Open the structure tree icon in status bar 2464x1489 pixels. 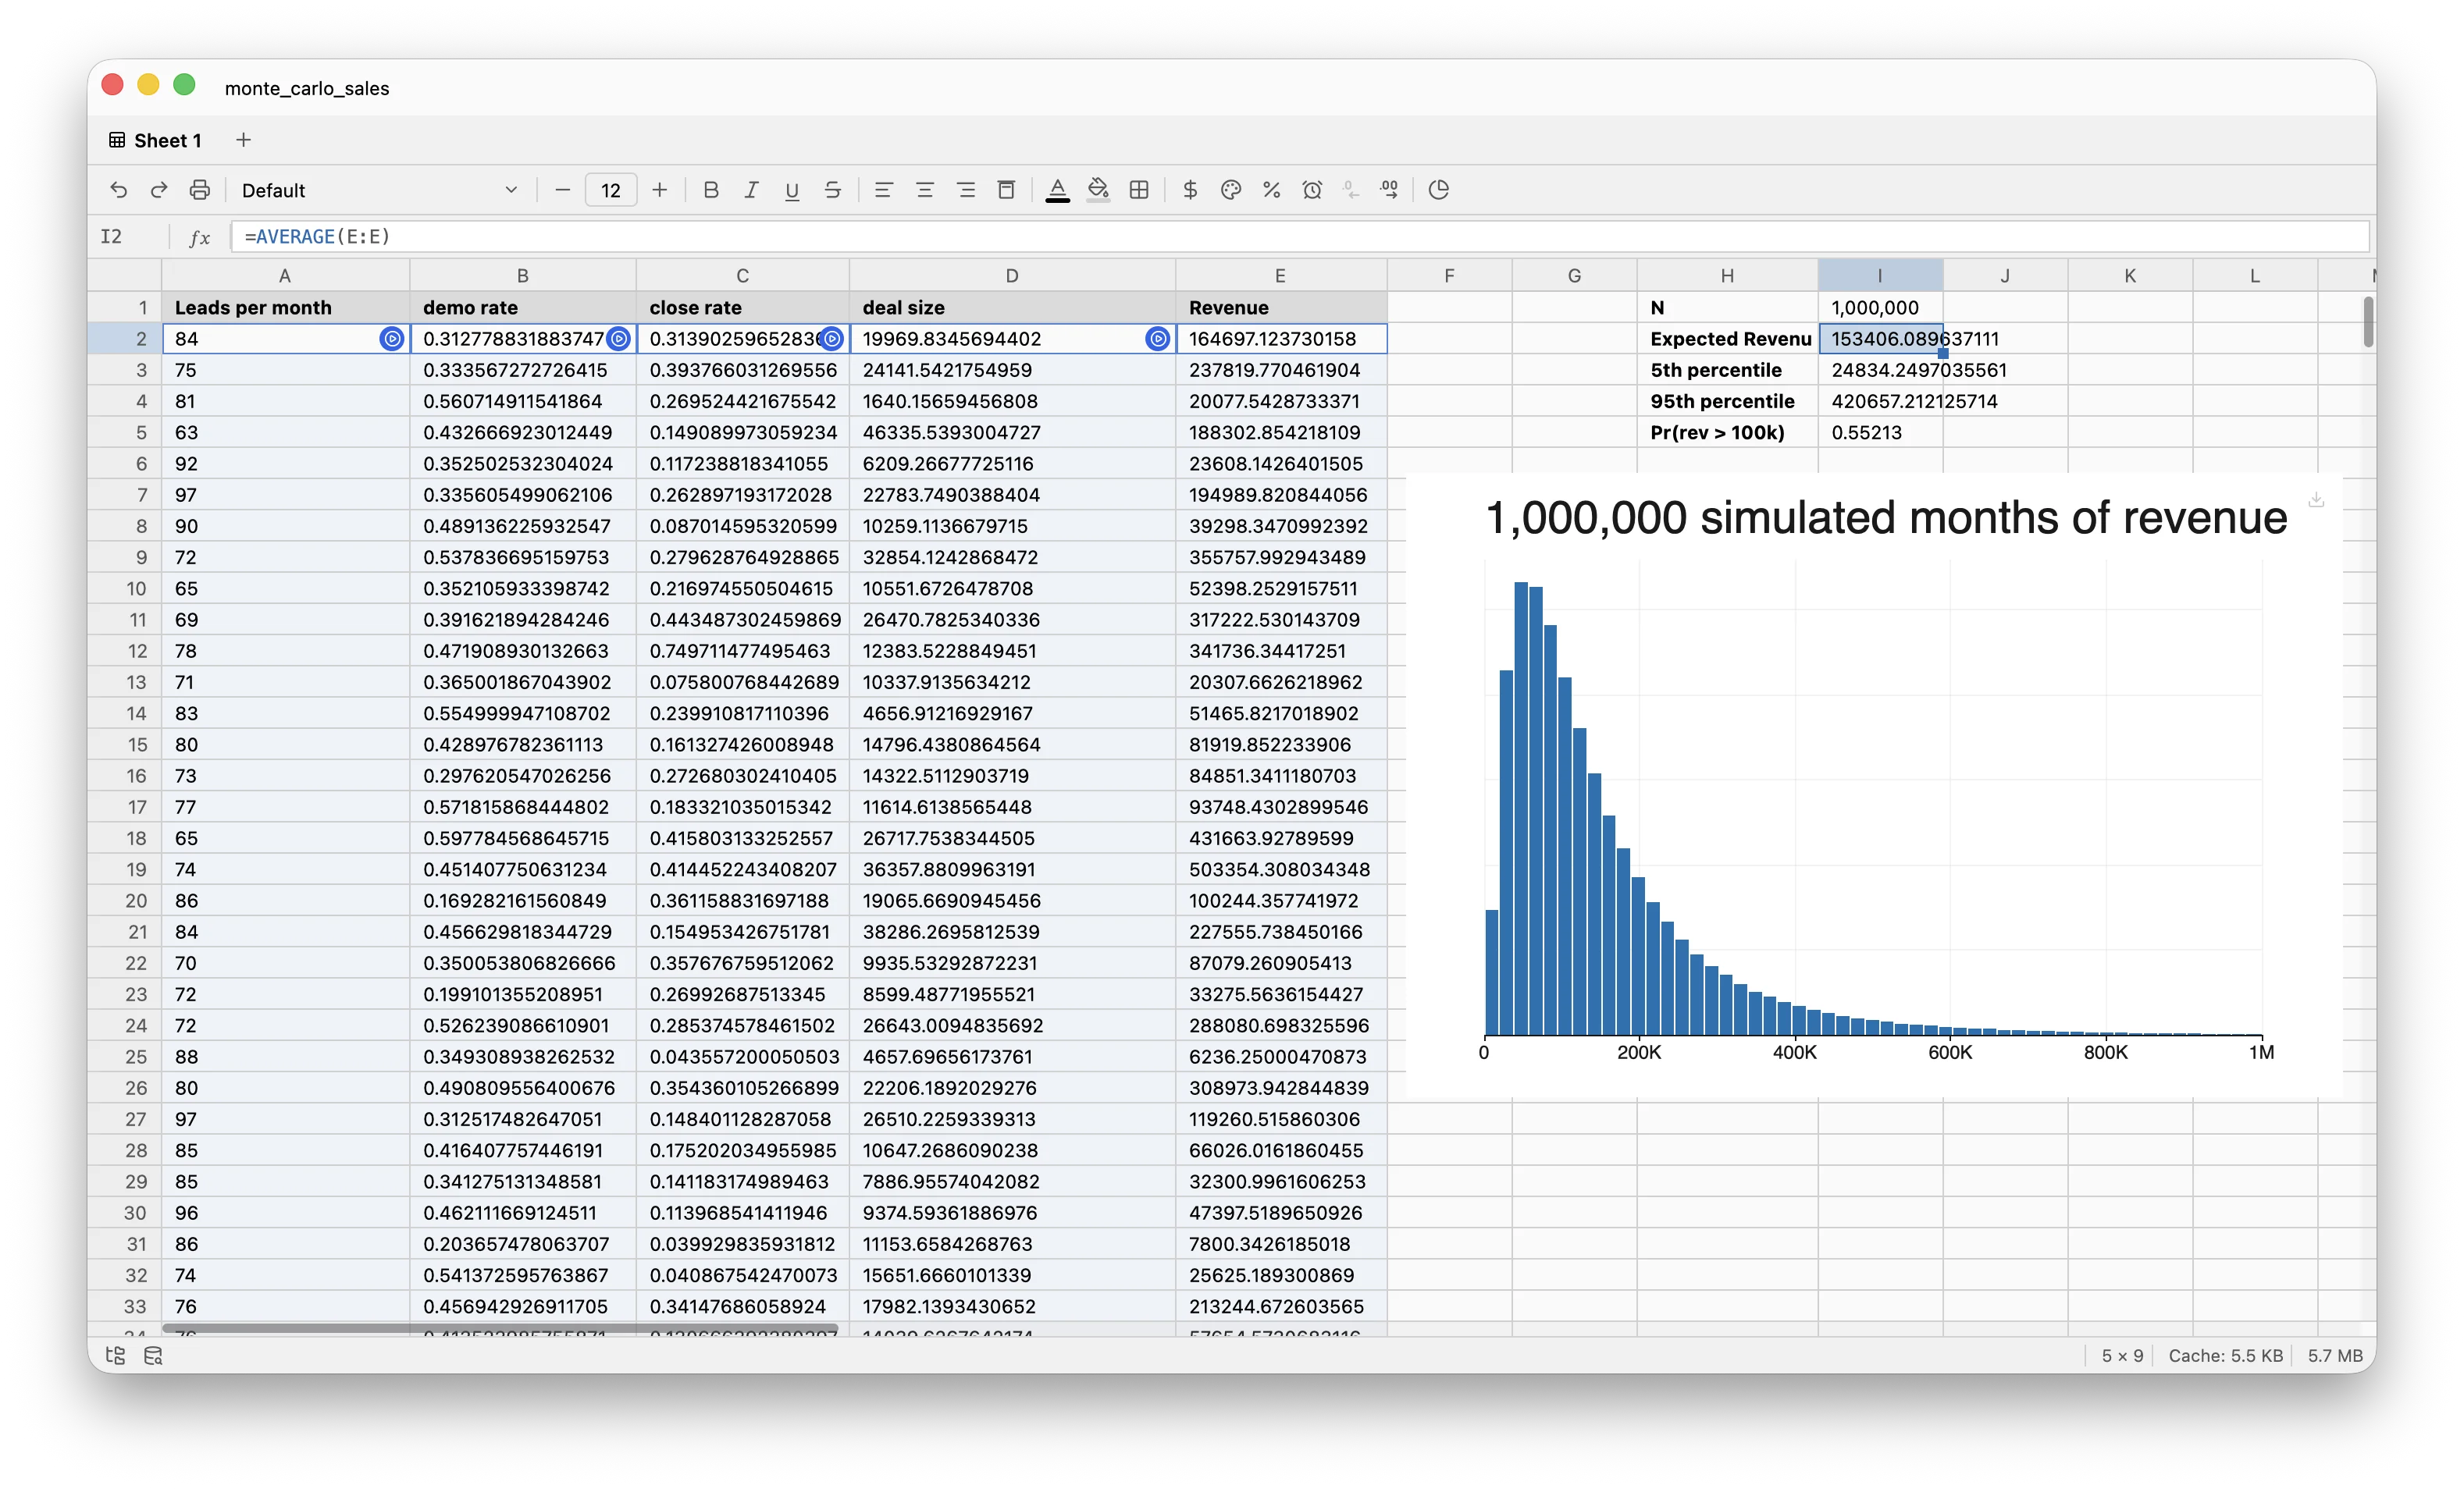coord(115,1355)
